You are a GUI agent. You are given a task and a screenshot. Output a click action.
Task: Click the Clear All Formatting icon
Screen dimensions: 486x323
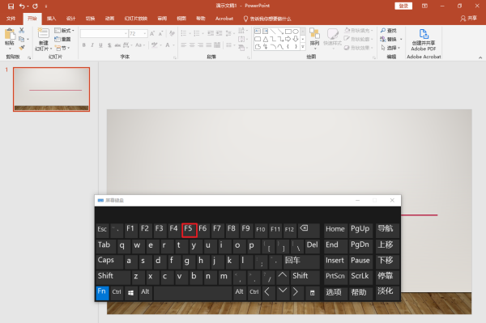click(172, 33)
